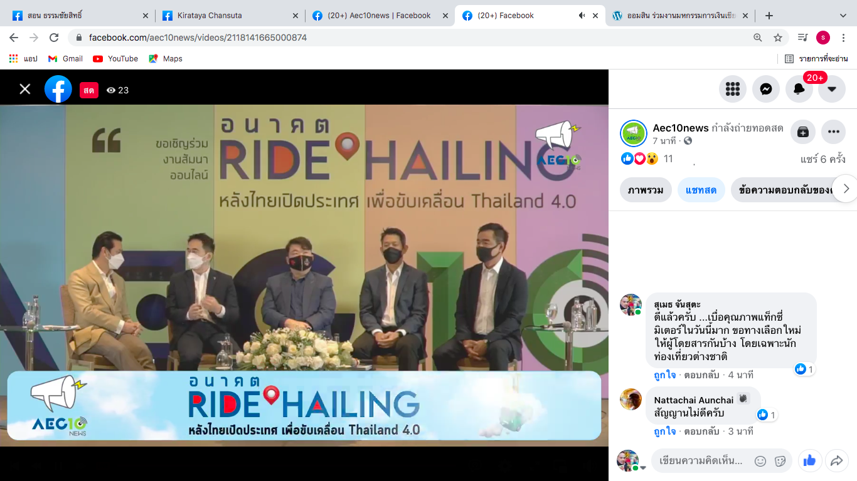
Task: Open the zoom magnifier icon in address bar
Action: (x=758, y=38)
